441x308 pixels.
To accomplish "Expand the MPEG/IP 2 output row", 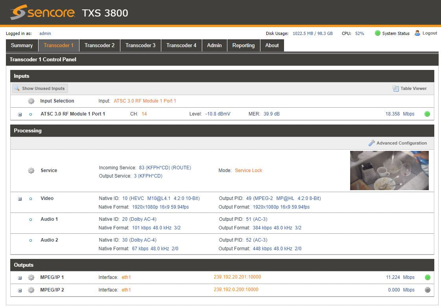I will pos(20,291).
